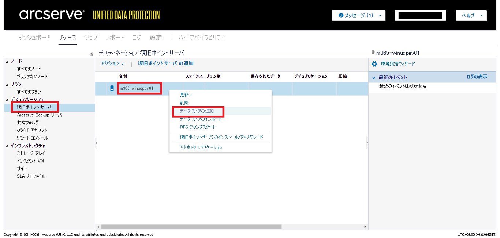Select すべてのノード in the tree
This screenshot has width=500, height=238.
click(x=29, y=69)
